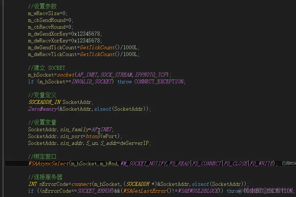Image resolution: width=296 pixels, height=197 pixels.
Task: Click the 'INT' type before nErrorCode
Action: 33,184
